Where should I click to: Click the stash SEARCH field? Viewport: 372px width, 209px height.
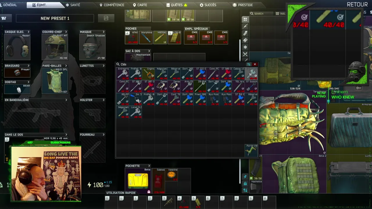pyautogui.click(x=262, y=14)
